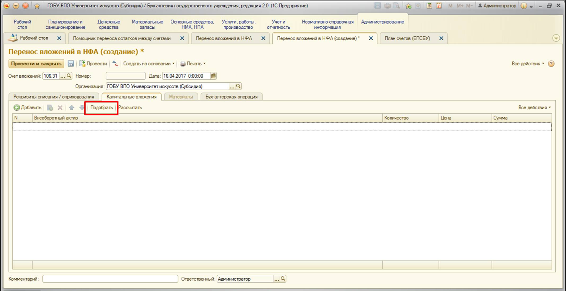Open the calendar icon in title bar
The width and height of the screenshot is (566, 291).
pyautogui.click(x=439, y=6)
